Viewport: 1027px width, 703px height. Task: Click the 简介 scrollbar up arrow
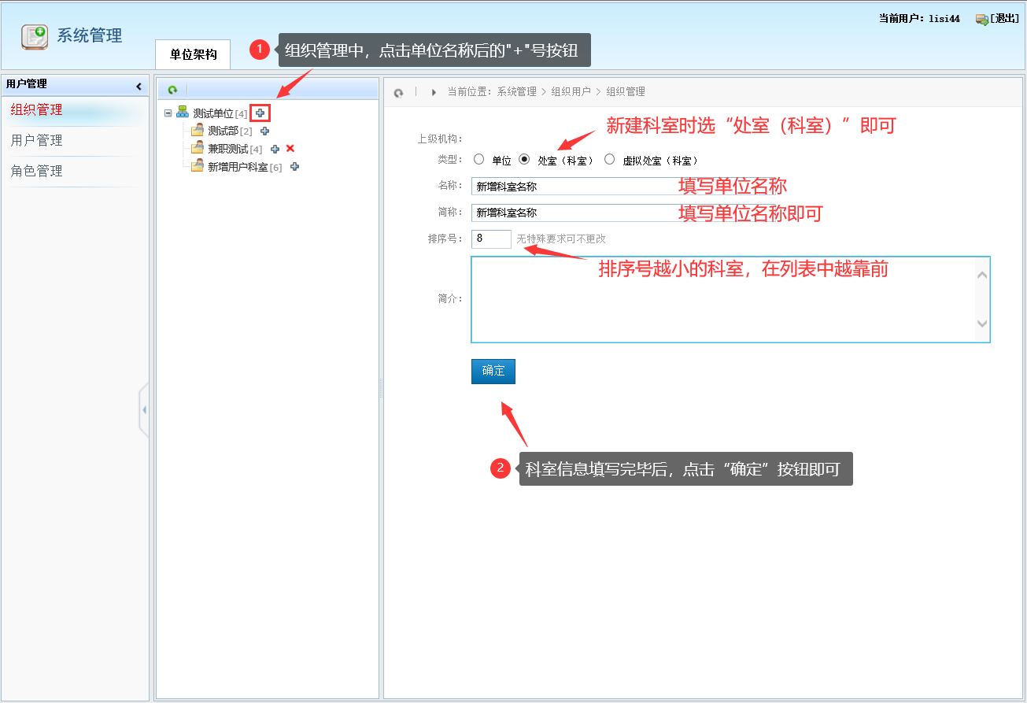pos(982,275)
